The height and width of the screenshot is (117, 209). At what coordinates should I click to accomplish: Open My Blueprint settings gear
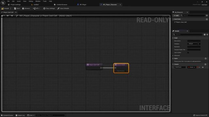pyautogui.click(x=207, y=16)
